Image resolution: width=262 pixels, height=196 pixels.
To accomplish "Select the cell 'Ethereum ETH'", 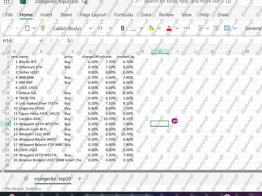I will click(41, 67).
